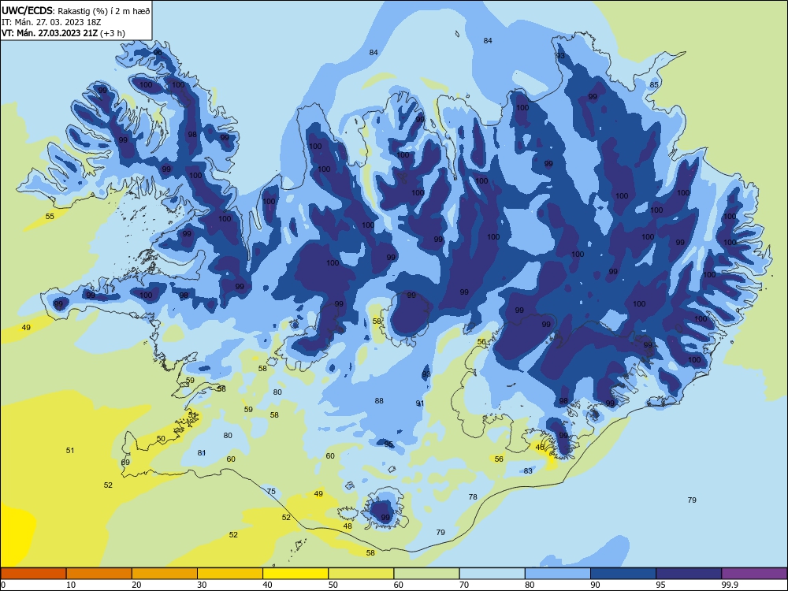Click the 30–40 legend color swatch
The height and width of the screenshot is (591, 788).
tap(230, 574)
